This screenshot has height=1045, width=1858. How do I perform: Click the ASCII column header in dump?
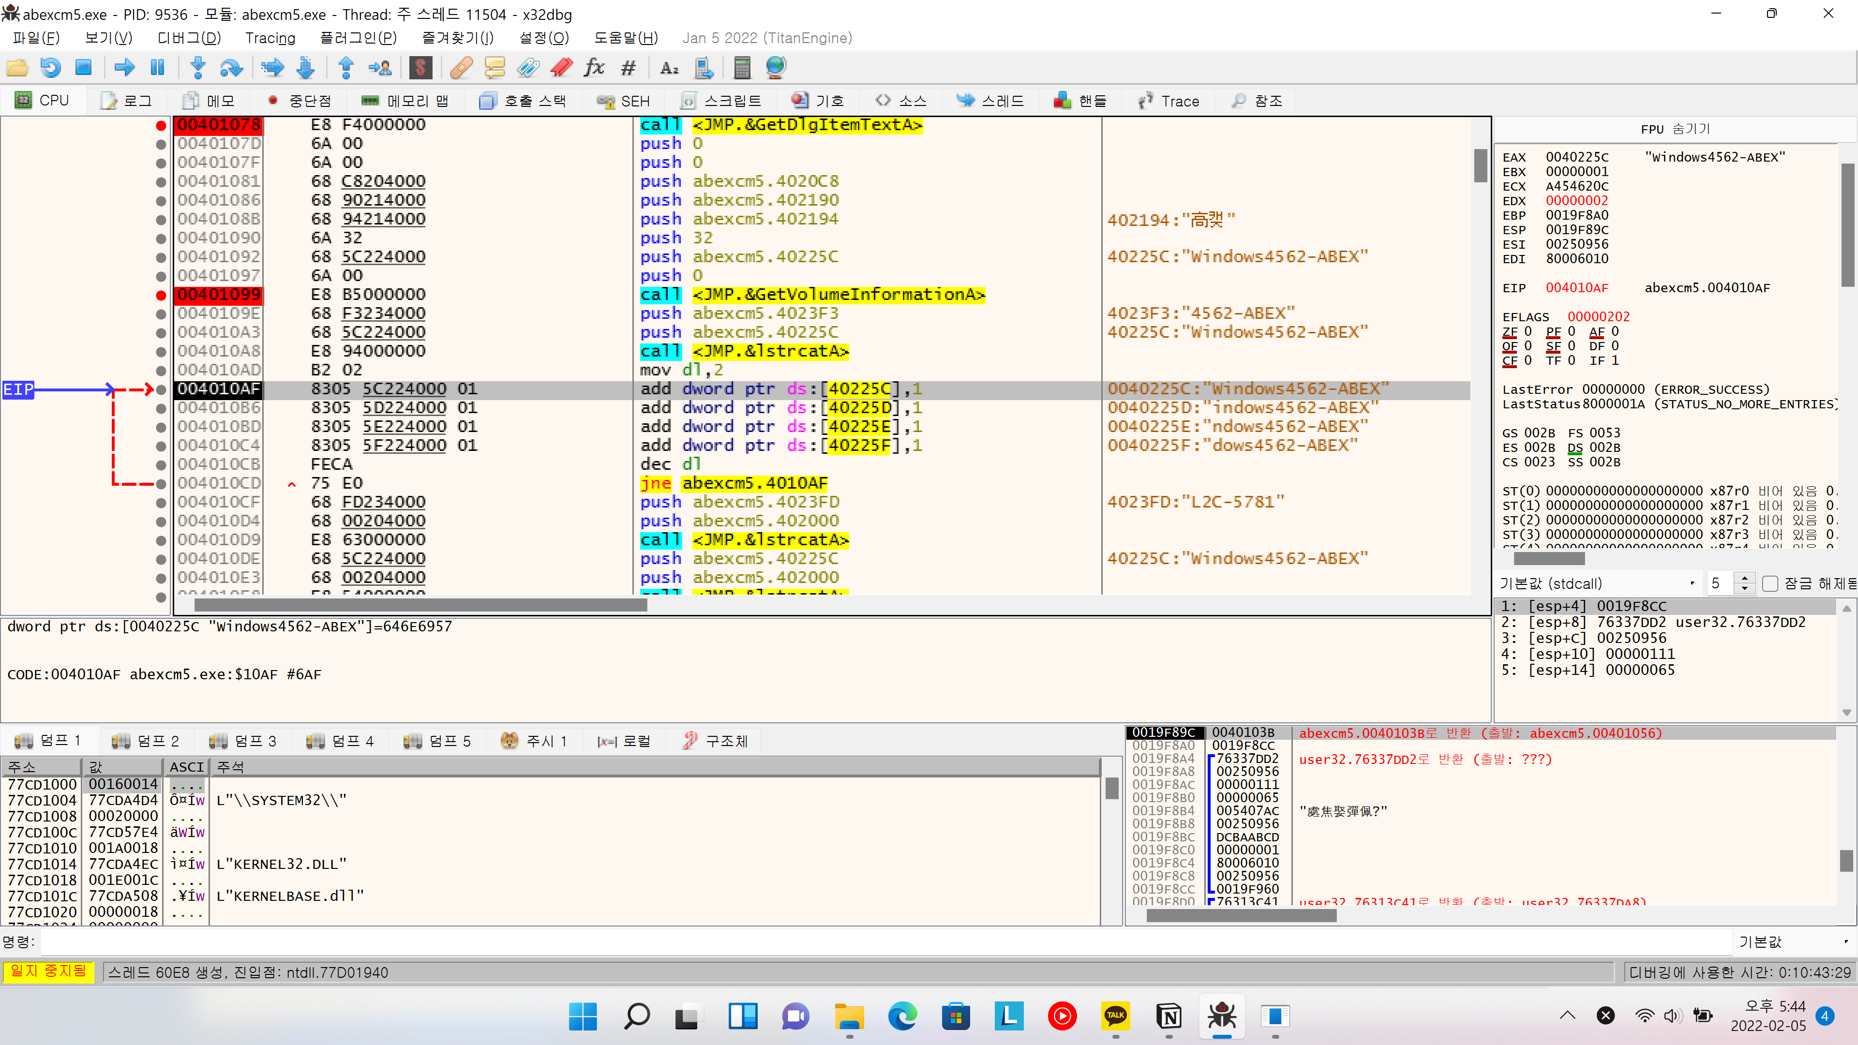click(187, 767)
